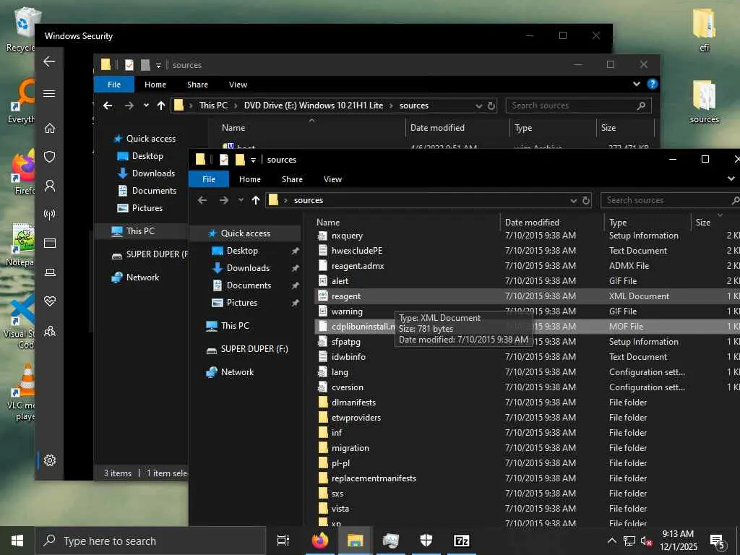
Task: Open File tab in front sources window
Action: [209, 179]
